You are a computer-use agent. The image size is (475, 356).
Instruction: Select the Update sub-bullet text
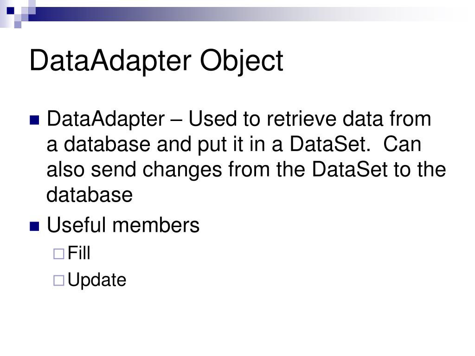96,280
